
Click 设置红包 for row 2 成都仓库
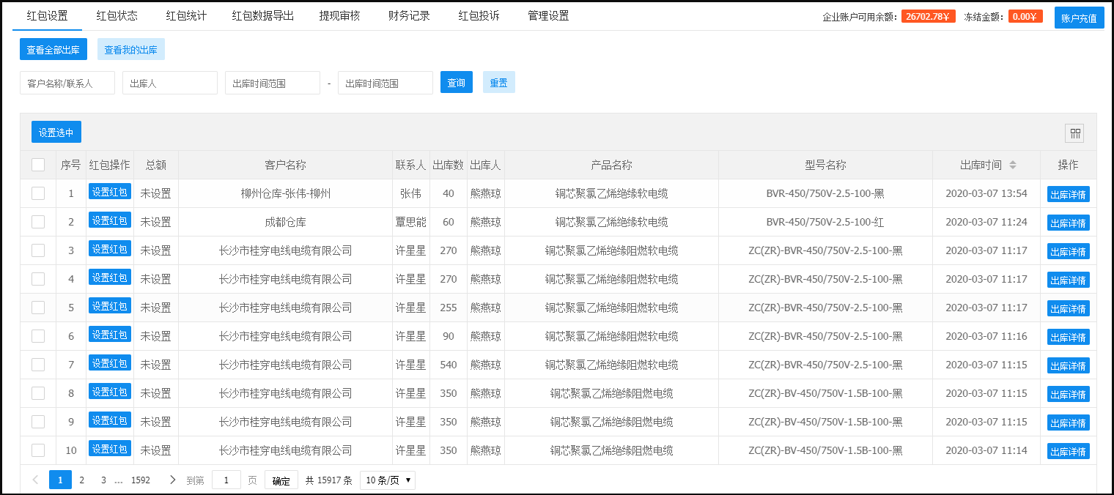point(110,220)
